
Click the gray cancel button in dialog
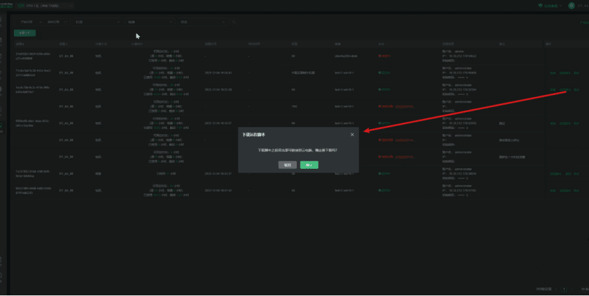[287, 165]
